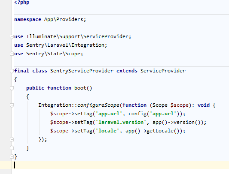This screenshot has height=174, width=229.
Task: Click the void return type
Action: (204, 105)
